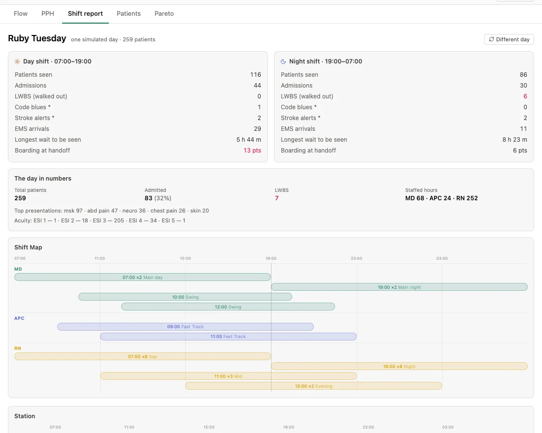Image resolution: width=542 pixels, height=433 pixels.
Task: Click the Different day button
Action: click(x=509, y=39)
